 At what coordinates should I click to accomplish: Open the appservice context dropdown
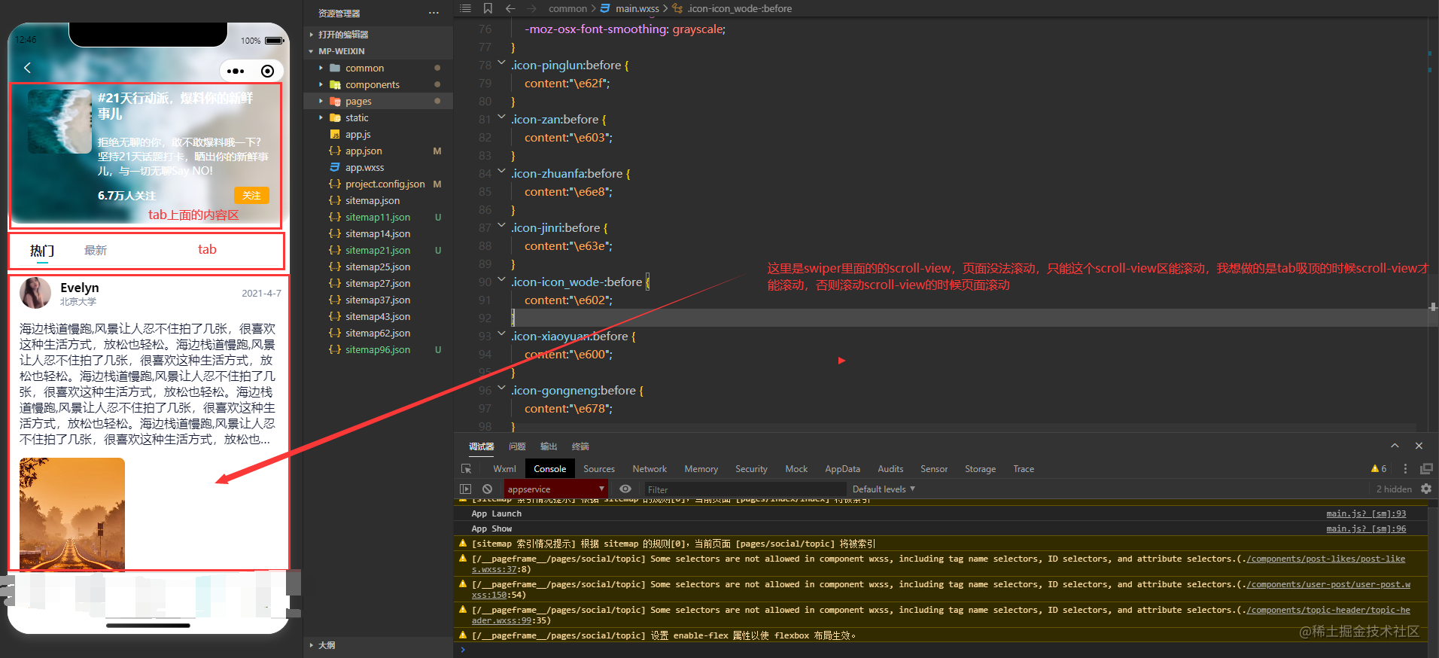(555, 489)
